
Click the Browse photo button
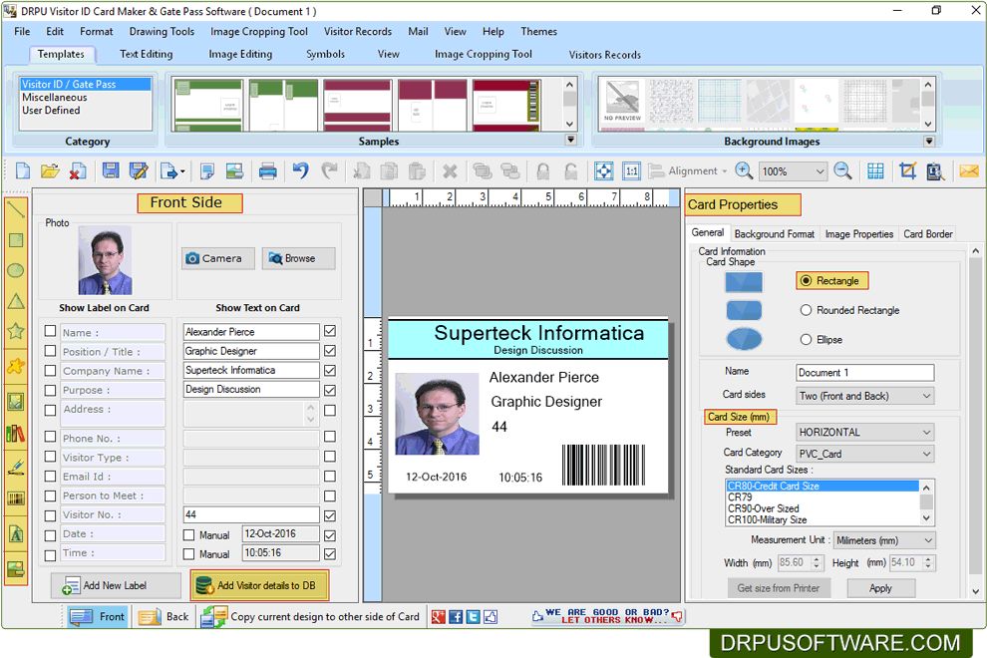(x=298, y=258)
